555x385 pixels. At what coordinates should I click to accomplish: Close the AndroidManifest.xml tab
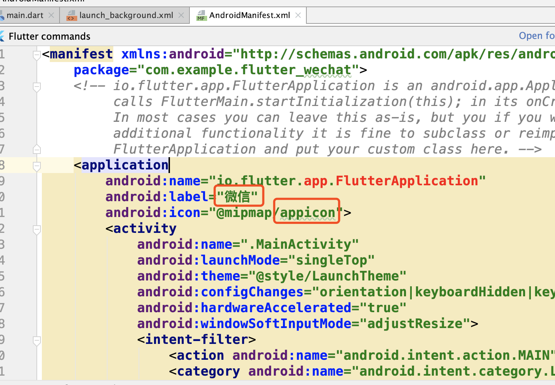point(298,16)
